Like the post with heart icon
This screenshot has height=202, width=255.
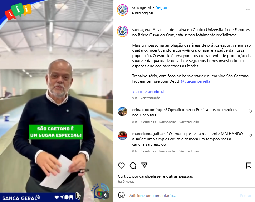click(x=121, y=165)
